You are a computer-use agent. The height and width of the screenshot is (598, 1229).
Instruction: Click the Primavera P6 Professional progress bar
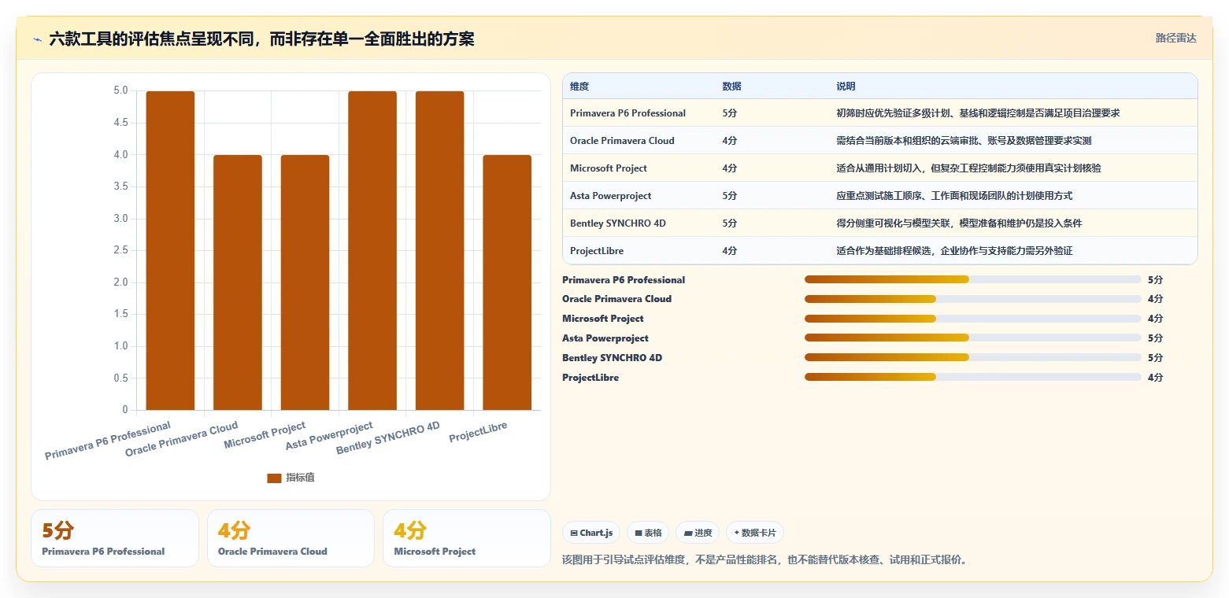coord(972,279)
